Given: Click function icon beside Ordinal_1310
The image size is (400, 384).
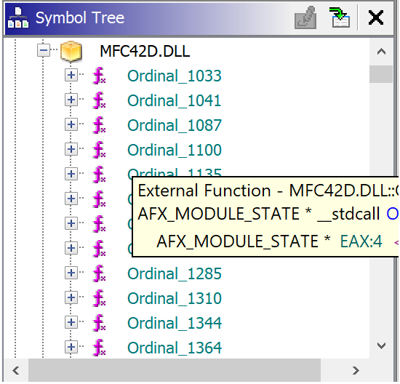Looking at the screenshot, I should click(x=99, y=298).
